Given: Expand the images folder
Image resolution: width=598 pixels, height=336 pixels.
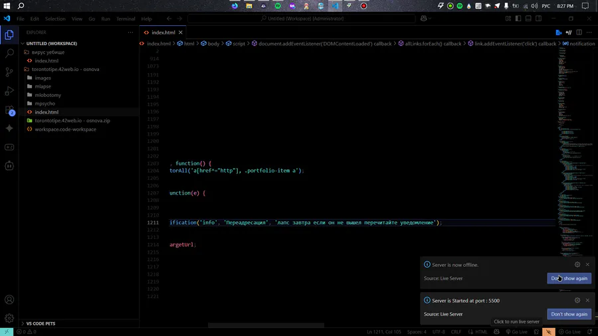Looking at the screenshot, I should pyautogui.click(x=43, y=78).
